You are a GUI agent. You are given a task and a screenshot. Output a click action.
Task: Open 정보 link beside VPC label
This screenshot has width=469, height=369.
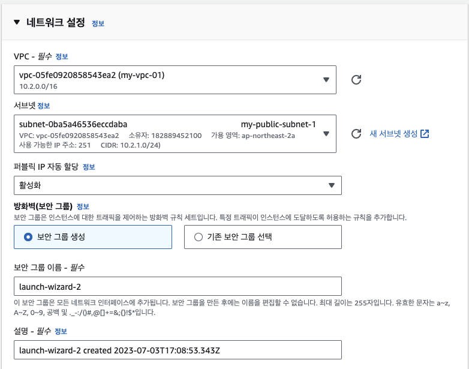(62, 56)
